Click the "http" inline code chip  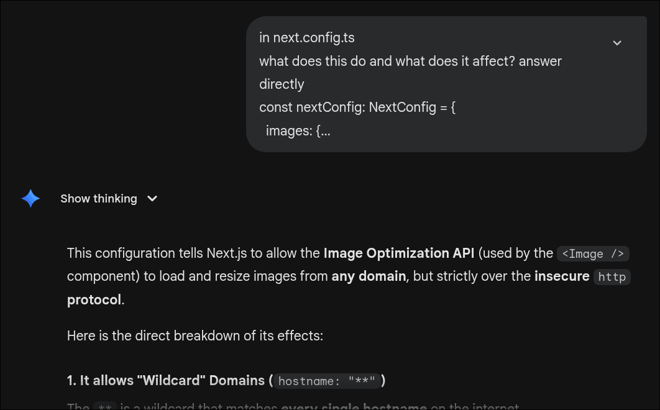click(x=612, y=277)
